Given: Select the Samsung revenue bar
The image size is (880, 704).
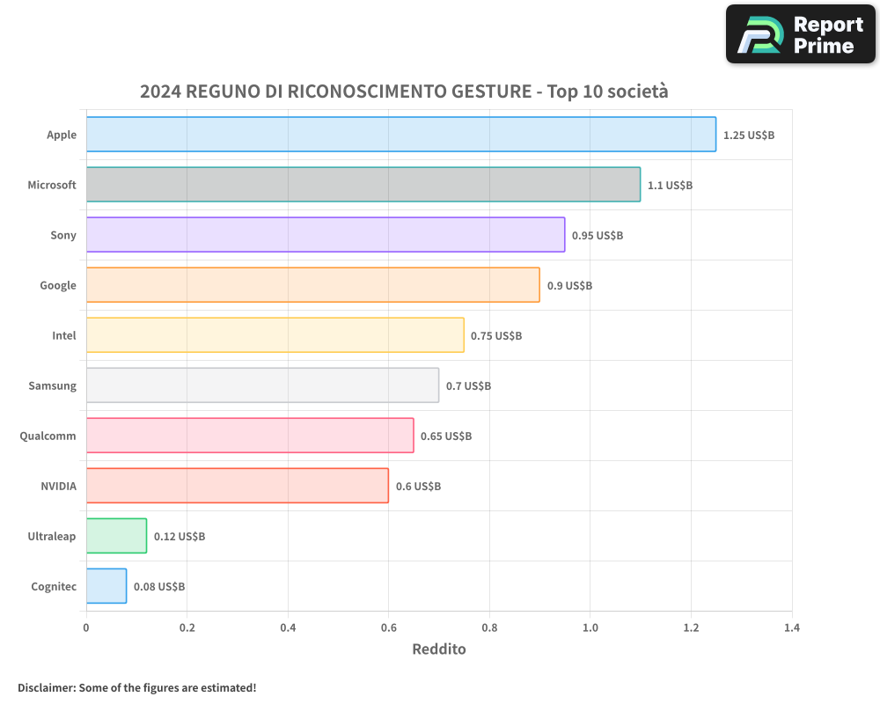Looking at the screenshot, I should pos(262,385).
